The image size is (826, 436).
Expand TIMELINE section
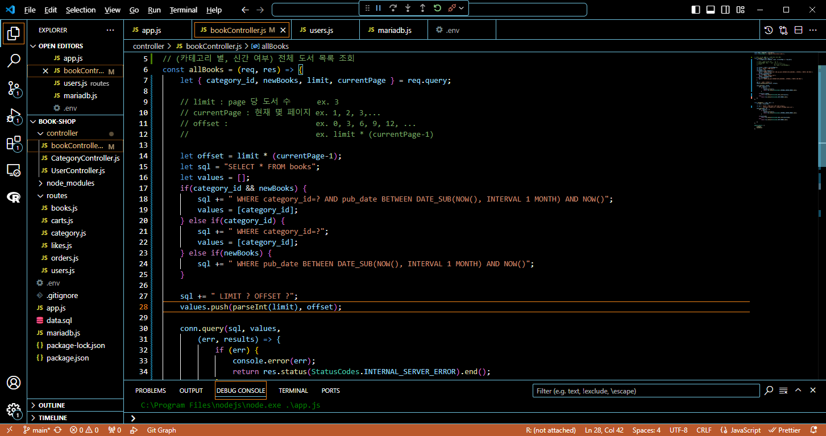coord(75,418)
